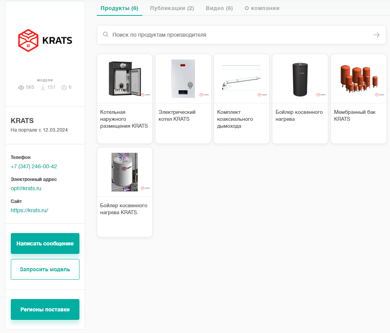Click the Написать сообщение button

(x=45, y=243)
